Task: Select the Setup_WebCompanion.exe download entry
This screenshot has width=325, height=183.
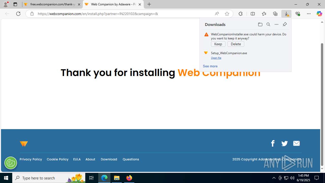Action: [245, 55]
